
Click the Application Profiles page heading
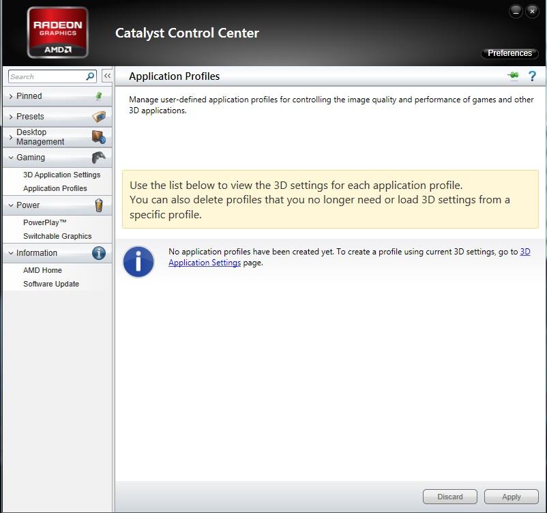pyautogui.click(x=174, y=76)
